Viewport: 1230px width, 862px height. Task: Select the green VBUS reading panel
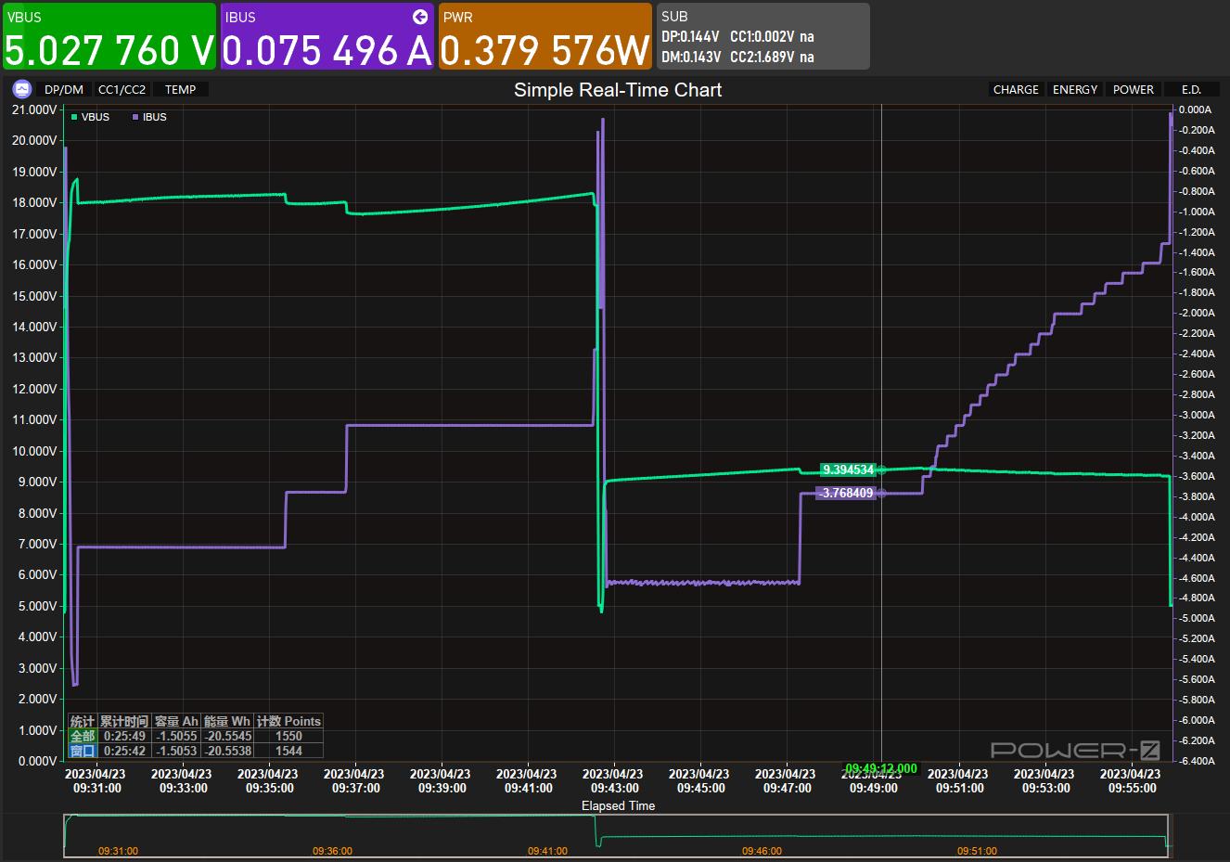pos(109,36)
